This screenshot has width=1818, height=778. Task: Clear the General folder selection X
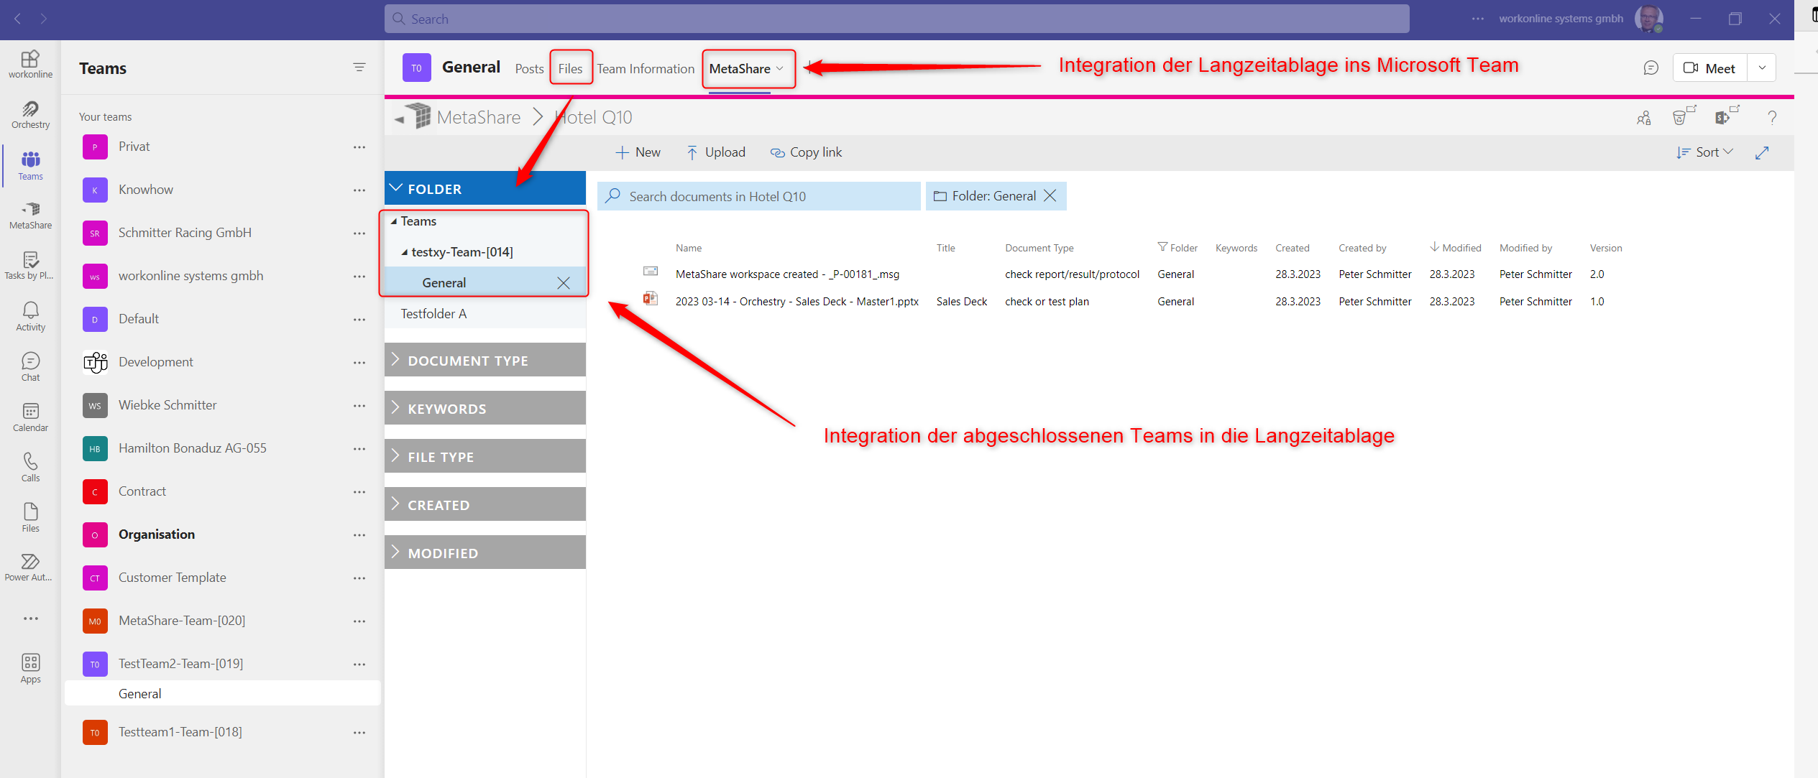point(564,283)
